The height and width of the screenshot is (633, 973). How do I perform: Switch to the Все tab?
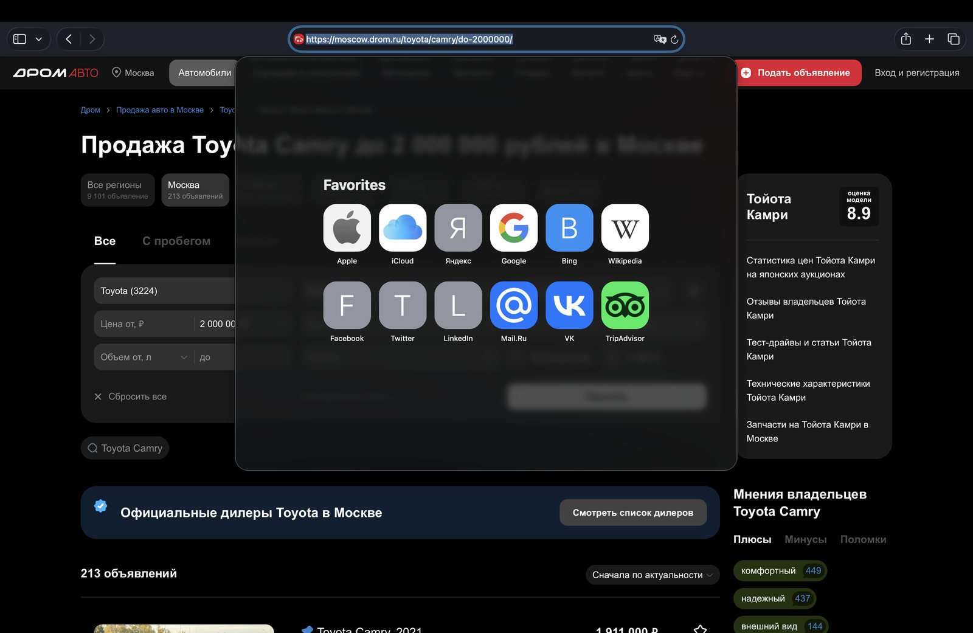tap(105, 241)
